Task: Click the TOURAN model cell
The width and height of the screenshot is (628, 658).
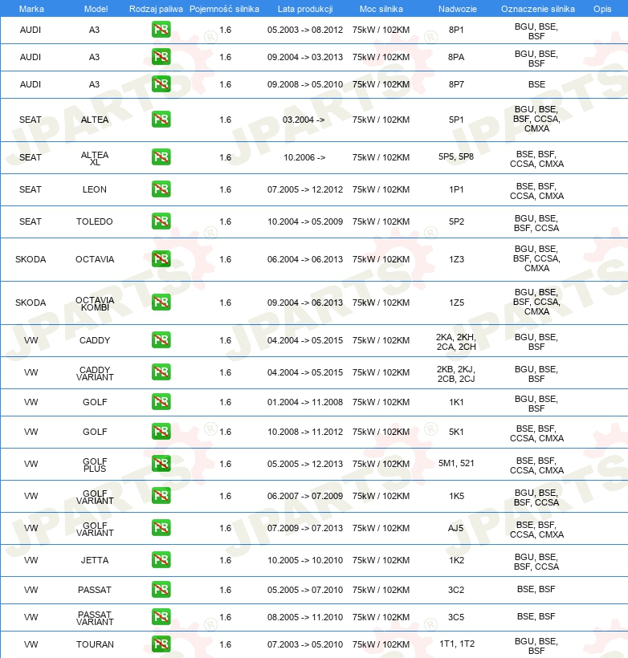Action: click(x=95, y=644)
